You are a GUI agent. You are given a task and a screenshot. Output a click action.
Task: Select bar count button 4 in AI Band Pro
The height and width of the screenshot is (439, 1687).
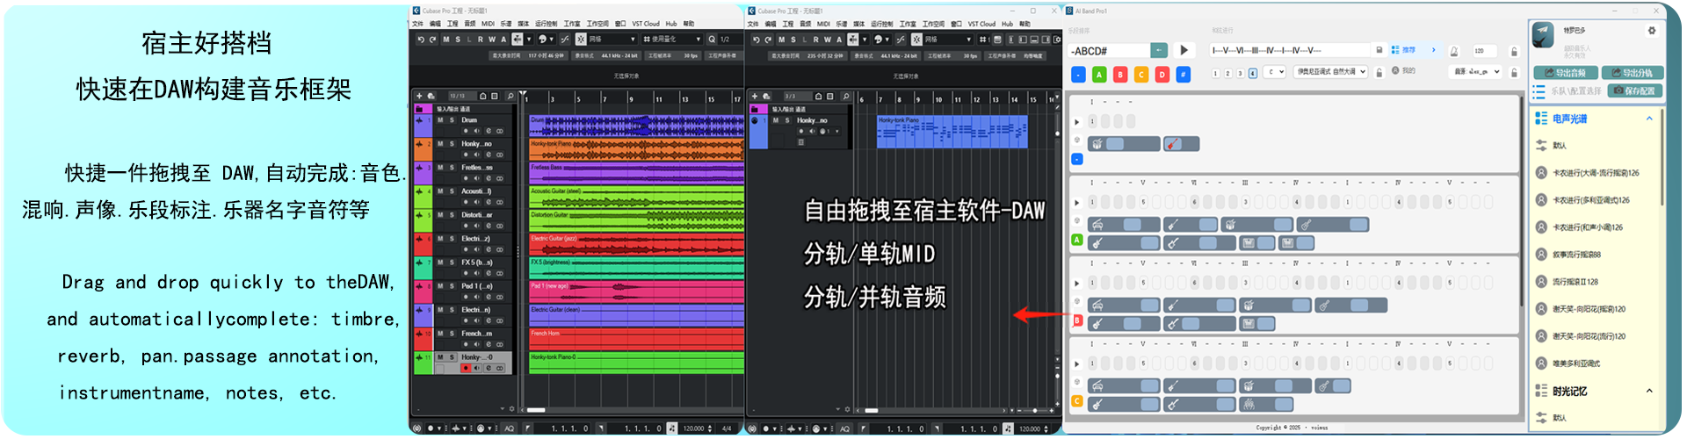1253,73
